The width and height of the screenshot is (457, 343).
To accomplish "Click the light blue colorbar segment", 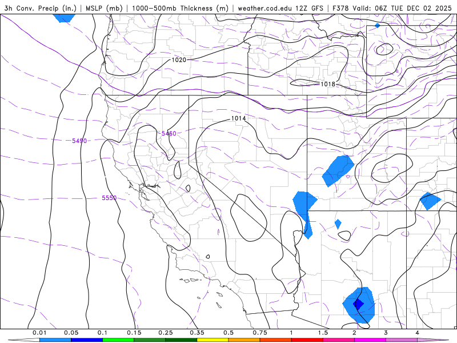I will [x=55, y=340].
